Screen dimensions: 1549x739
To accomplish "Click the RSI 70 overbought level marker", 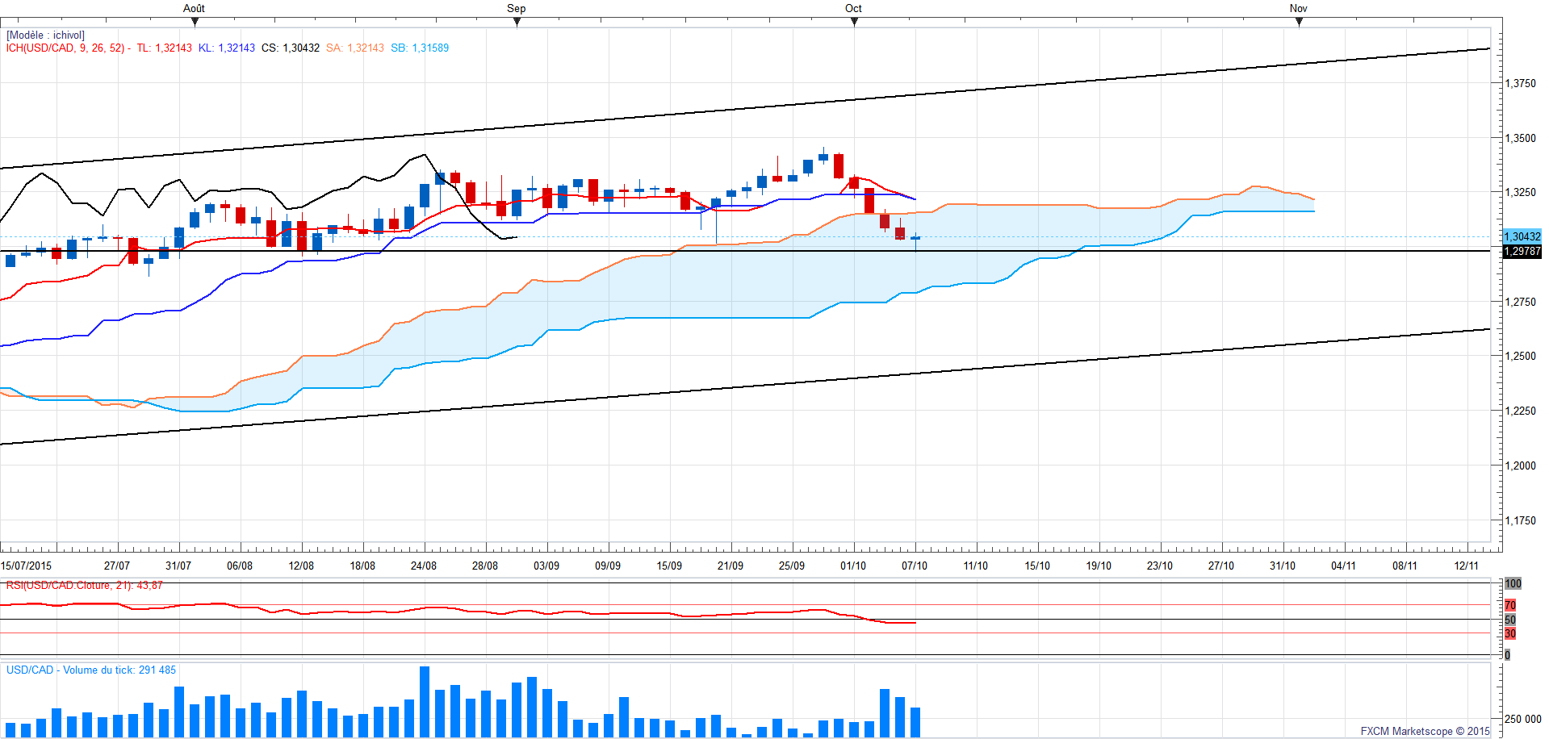I will (1510, 605).
